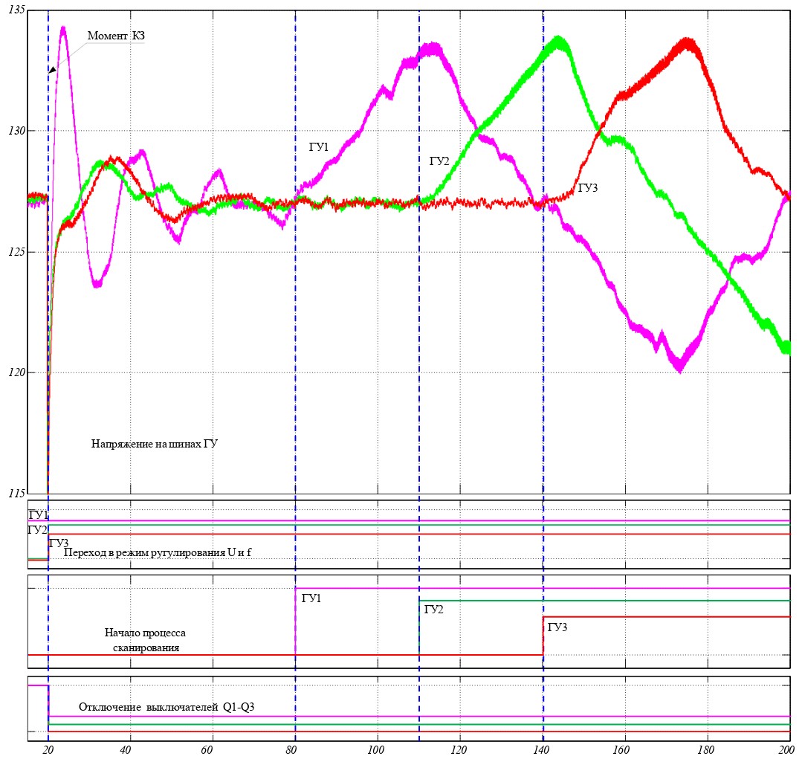Click the magenta curve's first peak near 134
The width and height of the screenshot is (802, 759).
click(63, 30)
